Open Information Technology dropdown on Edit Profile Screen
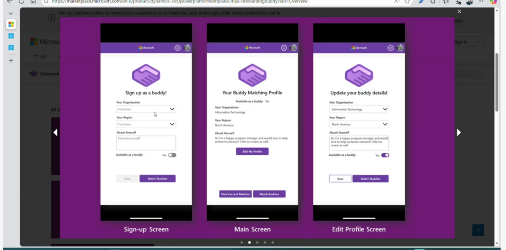This screenshot has height=250, width=506. [x=359, y=109]
